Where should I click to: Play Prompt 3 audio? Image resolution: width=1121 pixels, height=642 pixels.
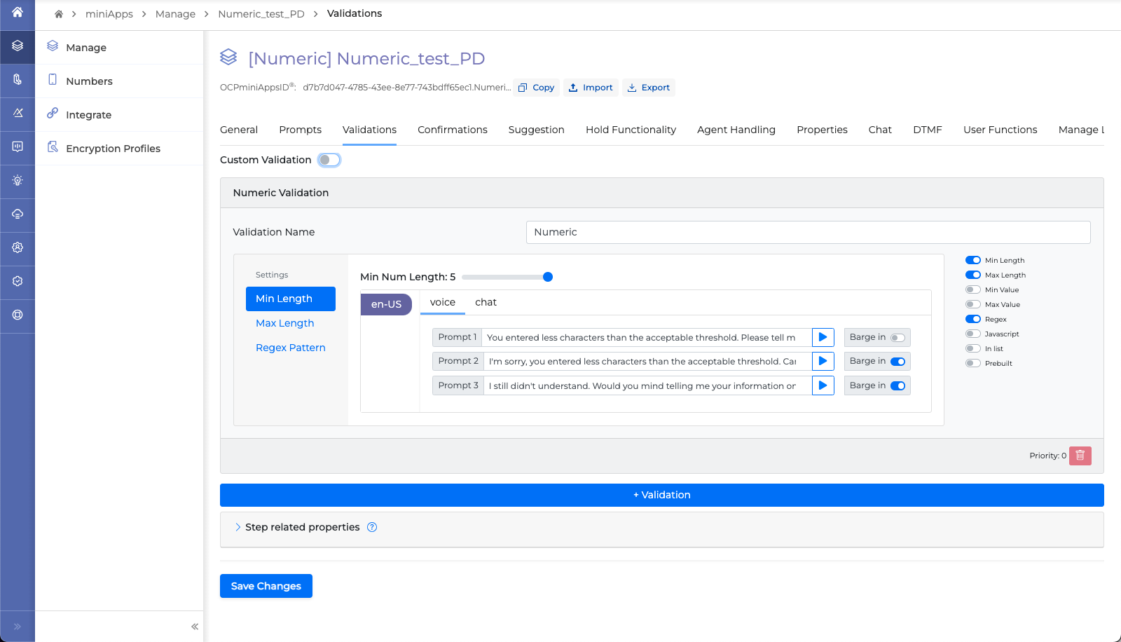pyautogui.click(x=823, y=385)
